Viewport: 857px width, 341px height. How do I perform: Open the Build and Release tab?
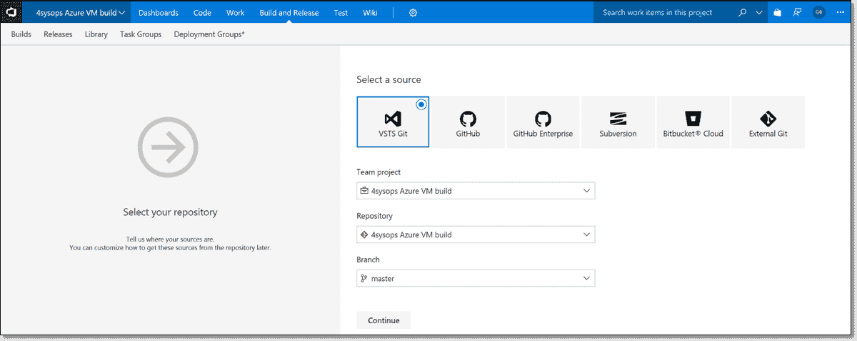click(289, 13)
